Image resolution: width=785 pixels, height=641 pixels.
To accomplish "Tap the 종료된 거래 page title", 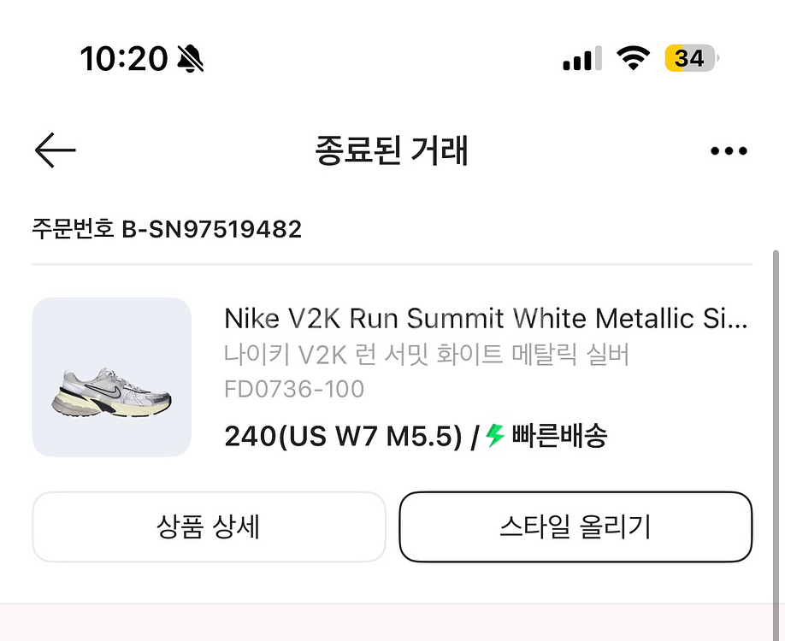I will pyautogui.click(x=392, y=151).
